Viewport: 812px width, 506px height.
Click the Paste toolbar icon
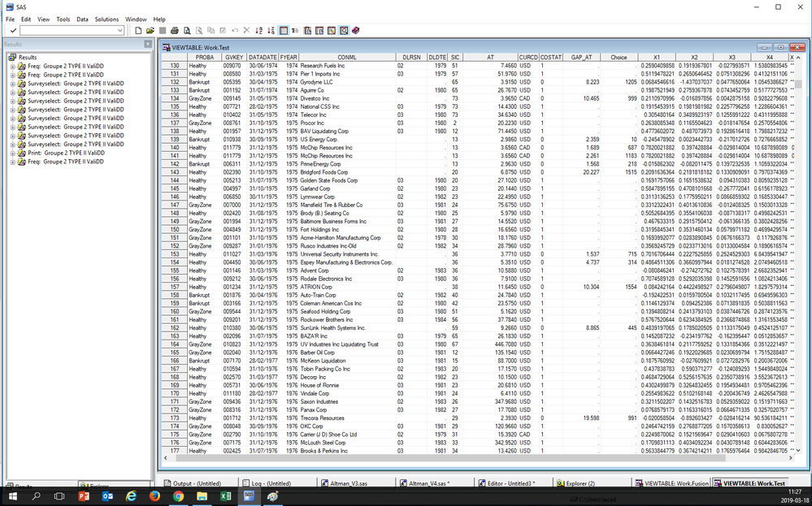point(223,31)
